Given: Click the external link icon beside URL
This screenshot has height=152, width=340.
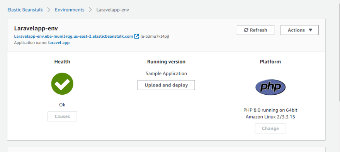Looking at the screenshot, I should 137,36.
